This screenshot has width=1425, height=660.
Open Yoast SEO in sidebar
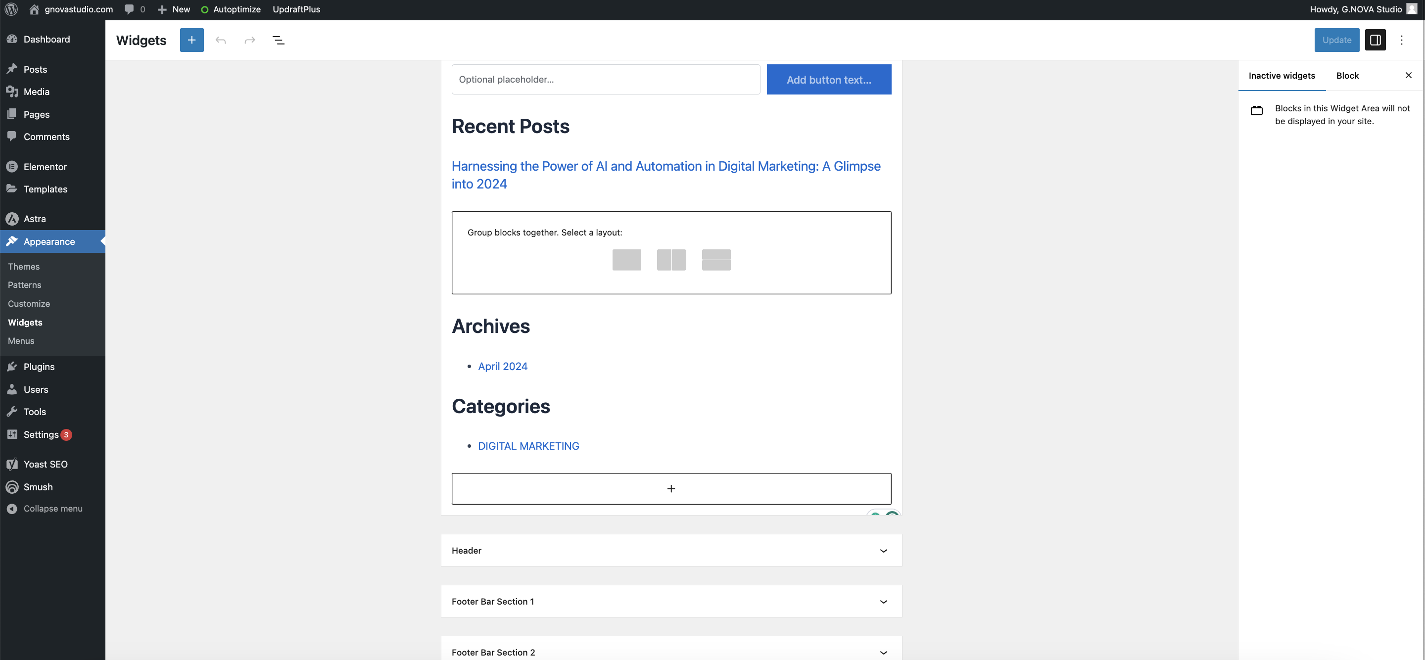click(46, 464)
